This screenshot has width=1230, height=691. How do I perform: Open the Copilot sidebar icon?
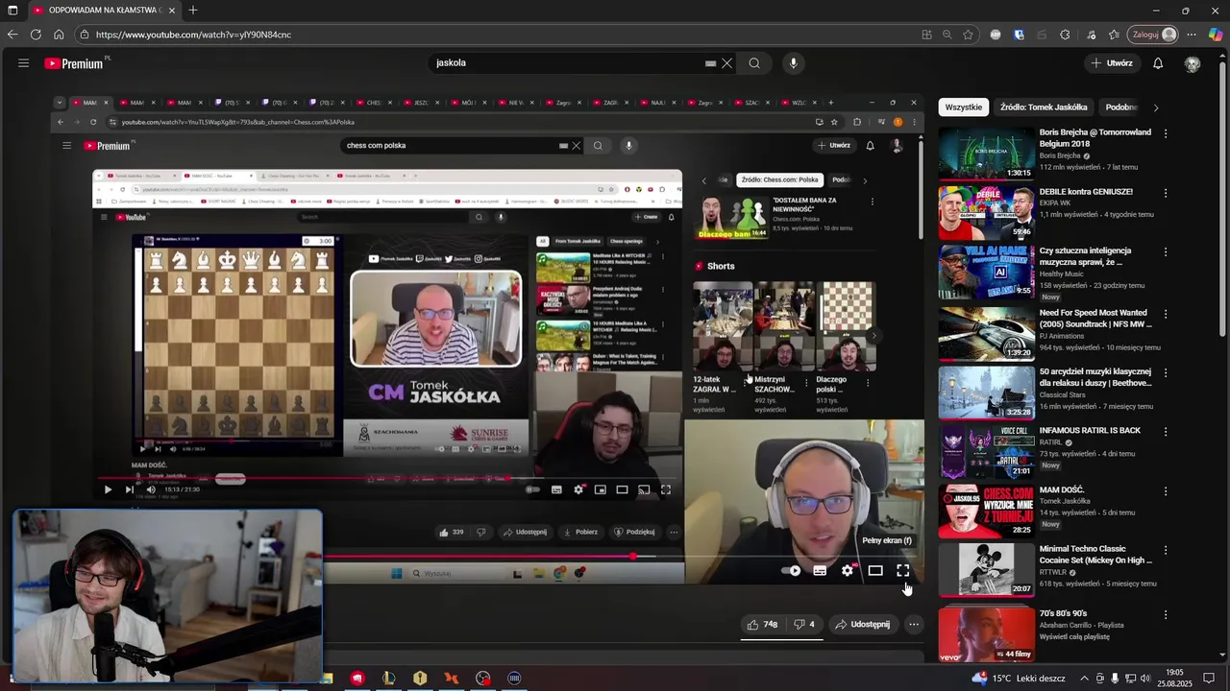[x=1216, y=35]
